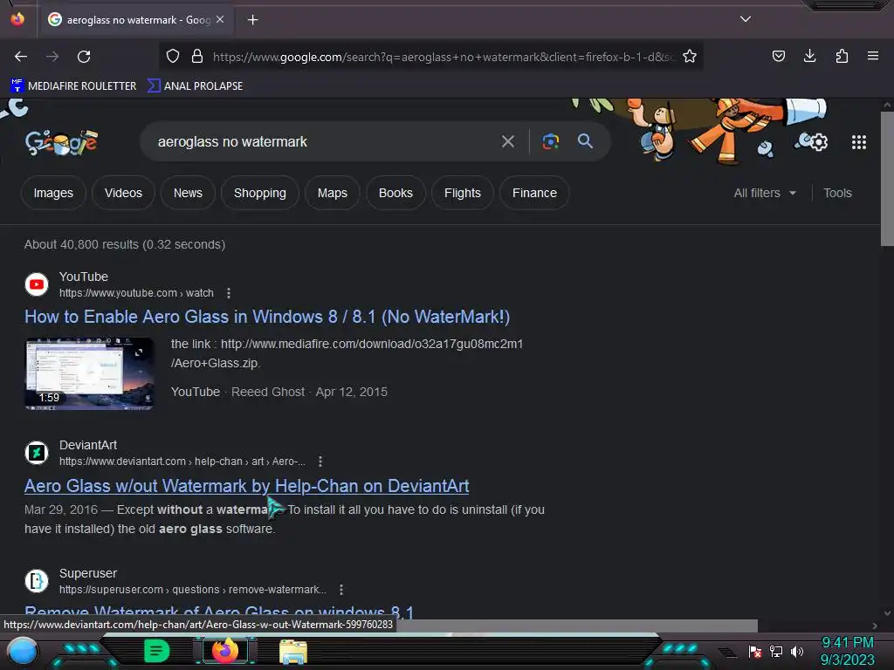Click the horizontal scrollbar
The width and height of the screenshot is (894, 670).
(x=576, y=626)
